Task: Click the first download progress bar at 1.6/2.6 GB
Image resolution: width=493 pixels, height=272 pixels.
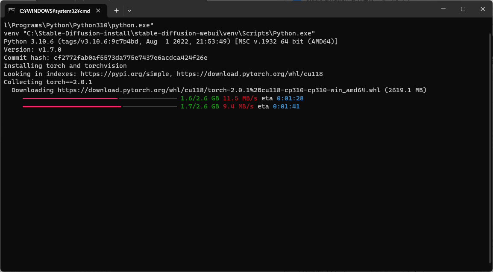Action: coord(100,98)
